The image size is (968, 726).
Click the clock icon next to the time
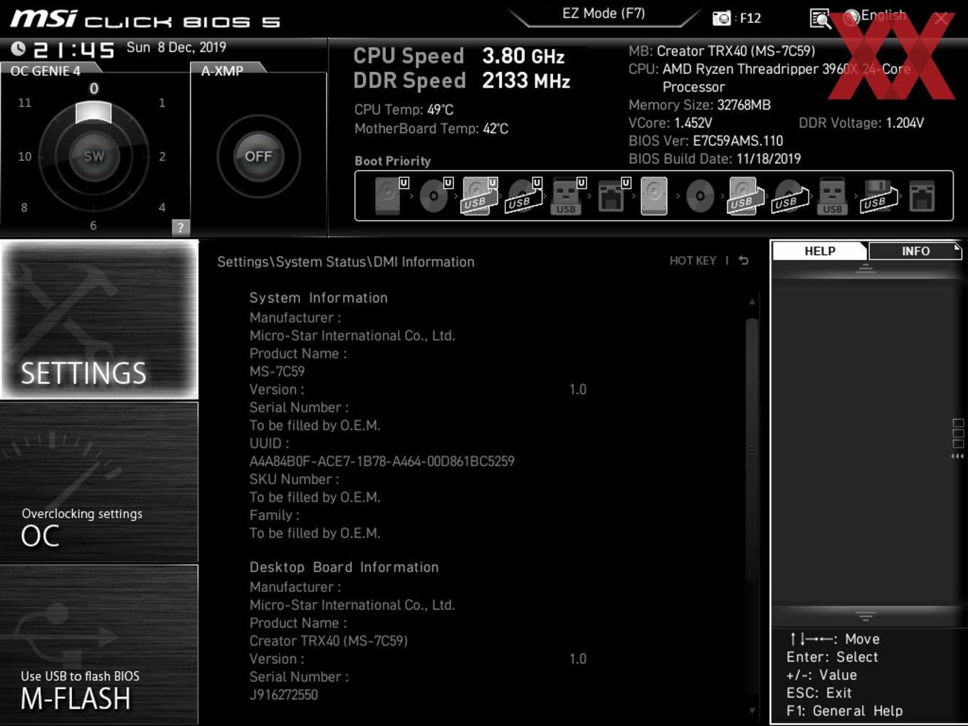(19, 48)
